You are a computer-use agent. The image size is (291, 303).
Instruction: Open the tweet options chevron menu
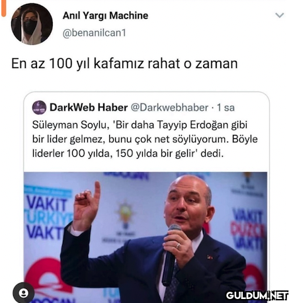[280, 15]
